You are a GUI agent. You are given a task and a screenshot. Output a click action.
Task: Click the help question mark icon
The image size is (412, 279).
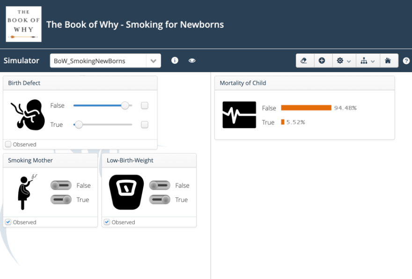pyautogui.click(x=406, y=60)
